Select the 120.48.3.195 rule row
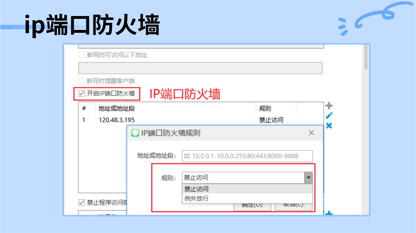 pyautogui.click(x=201, y=120)
